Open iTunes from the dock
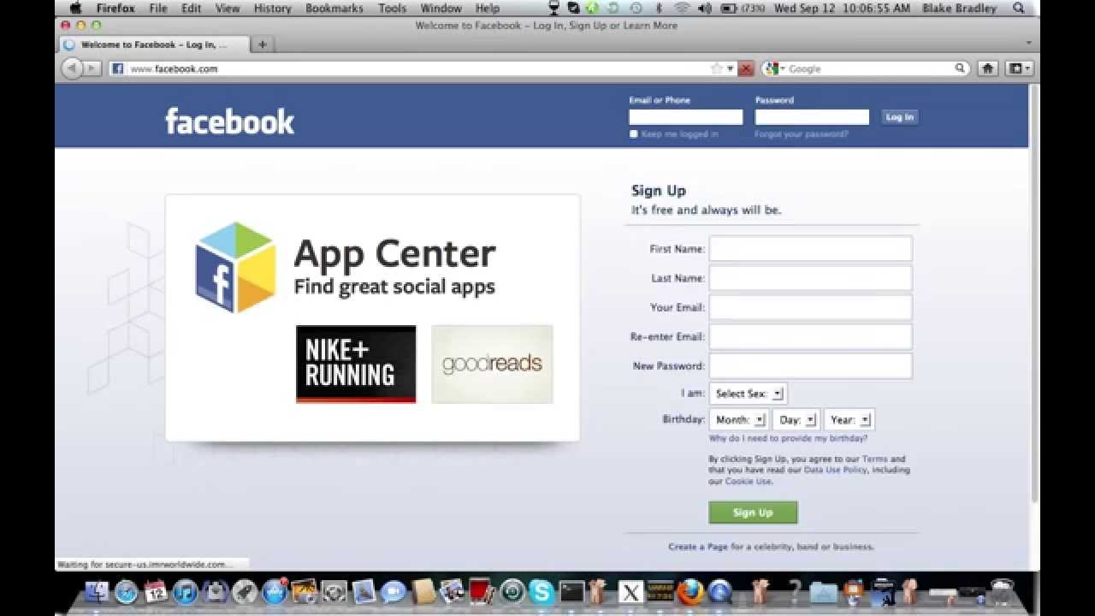Screen dimensions: 1095x616 (186, 591)
